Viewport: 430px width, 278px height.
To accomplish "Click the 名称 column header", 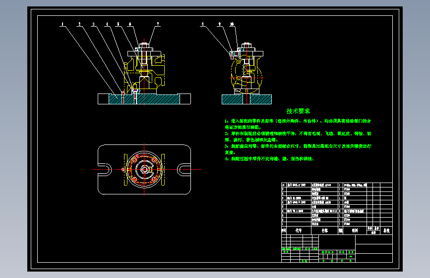I will (x=325, y=231).
